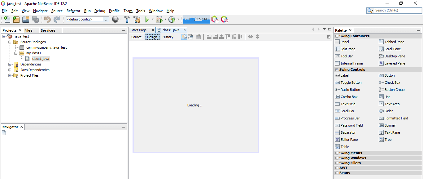Expand the Project Files node
The height and width of the screenshot is (179, 423).
10,75
